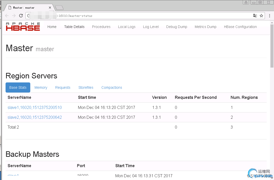The image size is (274, 180).
Task: Open Debug Dump page
Action: click(177, 27)
